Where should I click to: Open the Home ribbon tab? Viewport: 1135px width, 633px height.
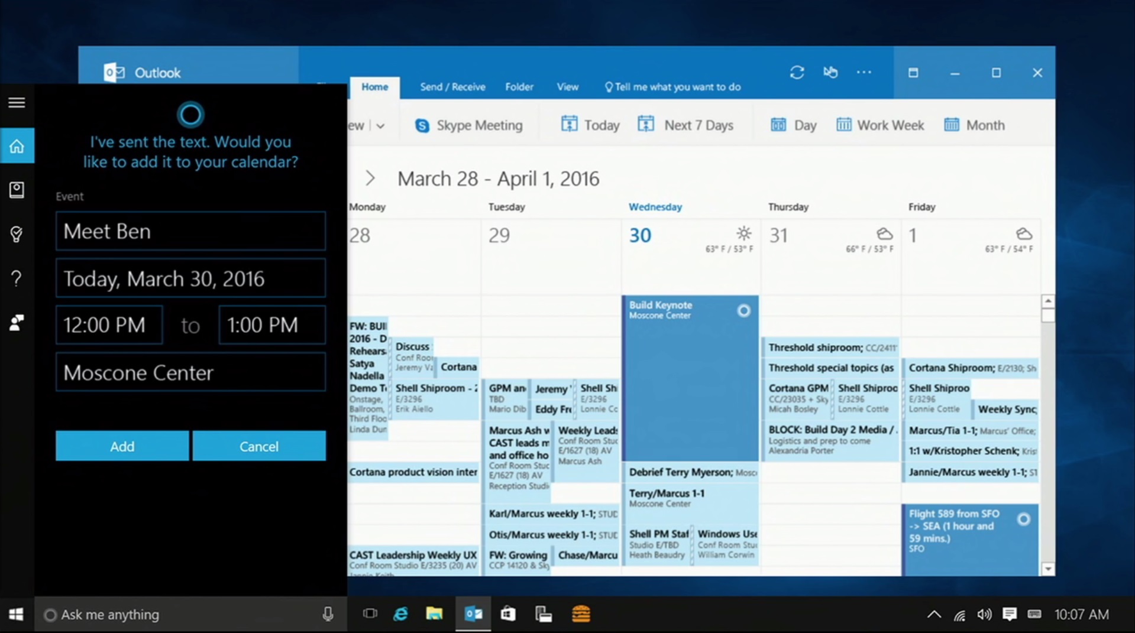(x=375, y=87)
